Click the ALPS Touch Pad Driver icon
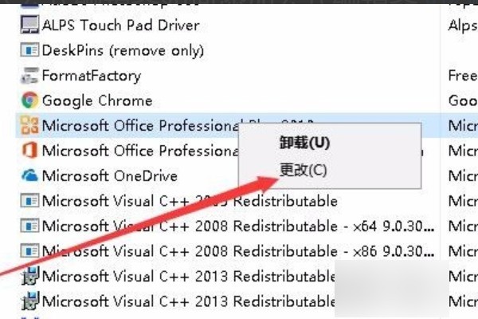Viewport: 478px width, 319px height. pos(29,25)
